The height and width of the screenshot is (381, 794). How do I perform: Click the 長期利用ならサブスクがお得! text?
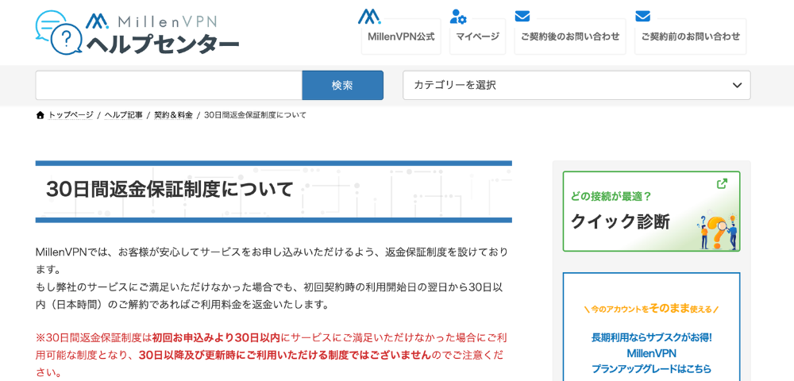(x=651, y=337)
